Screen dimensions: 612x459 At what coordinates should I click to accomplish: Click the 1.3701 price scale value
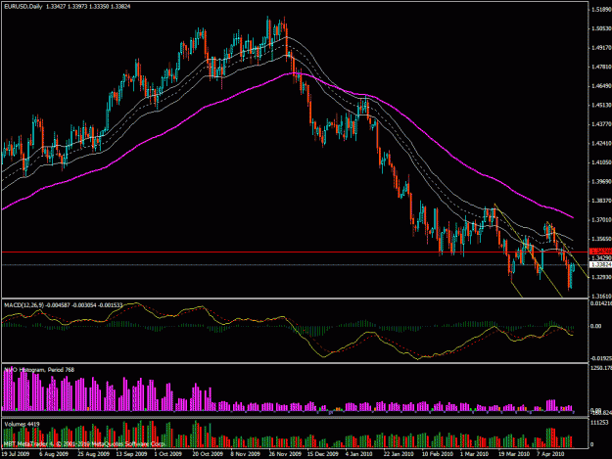(x=601, y=219)
